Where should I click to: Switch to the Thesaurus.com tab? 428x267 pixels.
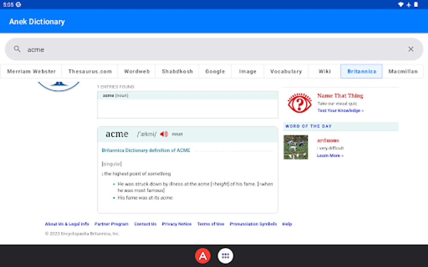coord(90,71)
